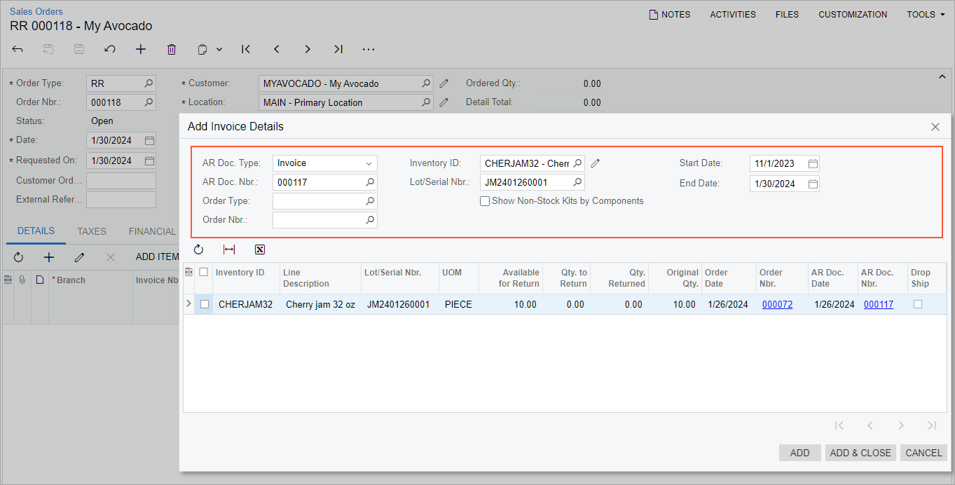Click the ADD button
The image size is (955, 485).
pyautogui.click(x=800, y=453)
